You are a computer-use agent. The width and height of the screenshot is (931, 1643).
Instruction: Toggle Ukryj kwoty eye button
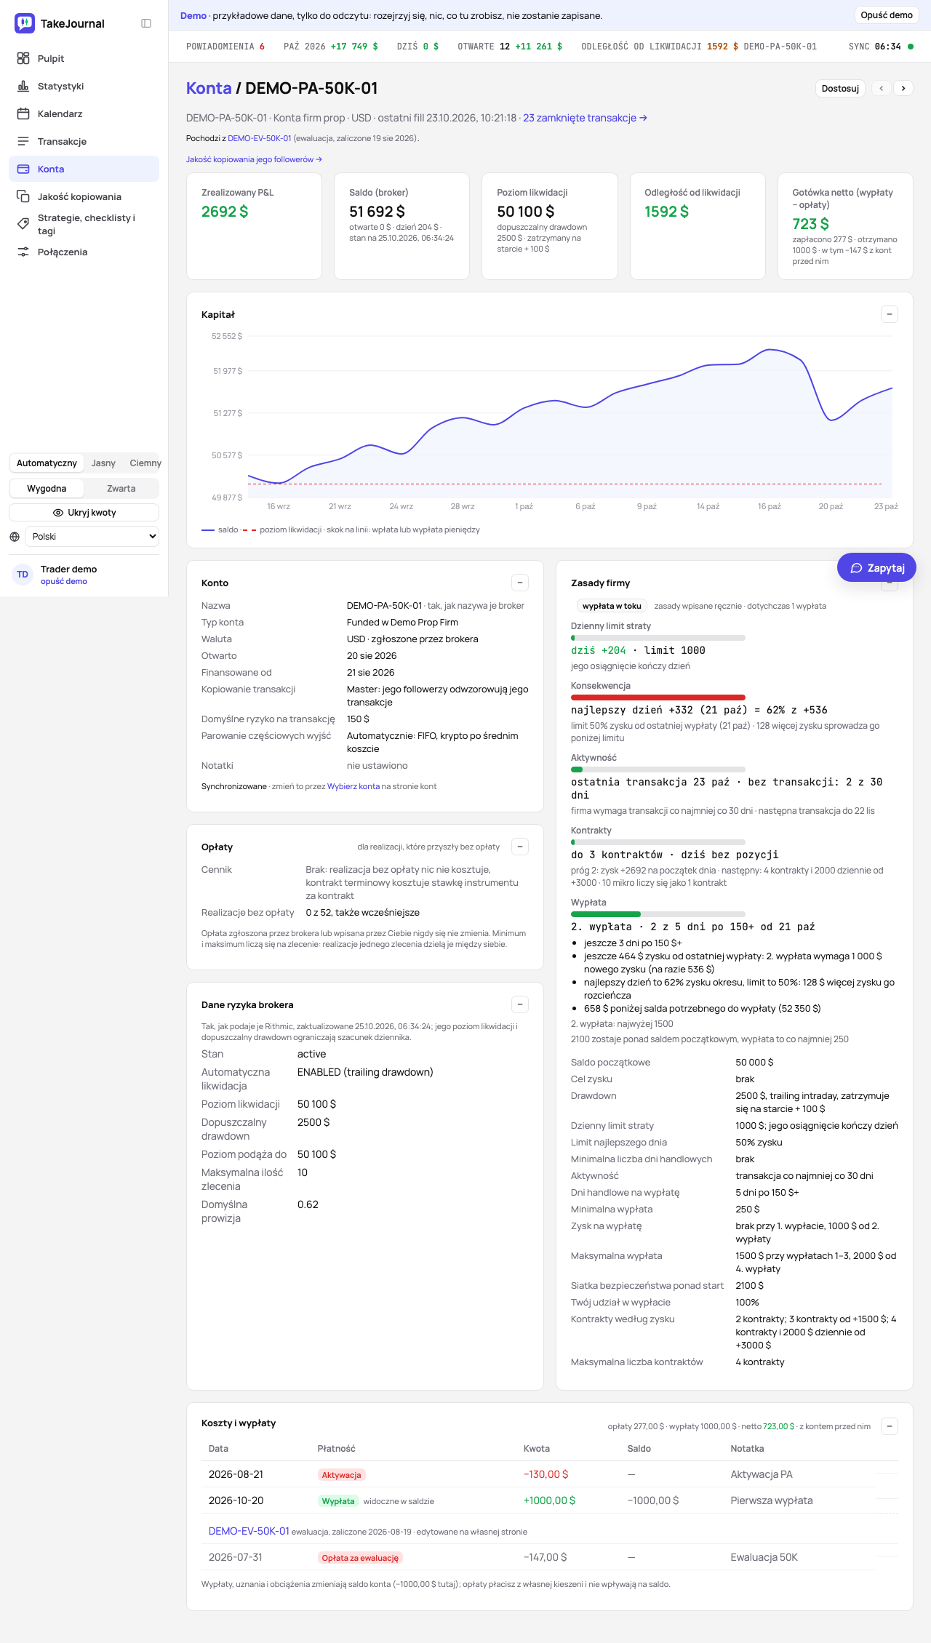coord(84,513)
